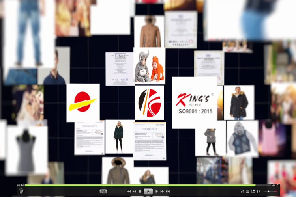
Task: Toggle the remaining time -00:03 display
Action: coord(275,185)
